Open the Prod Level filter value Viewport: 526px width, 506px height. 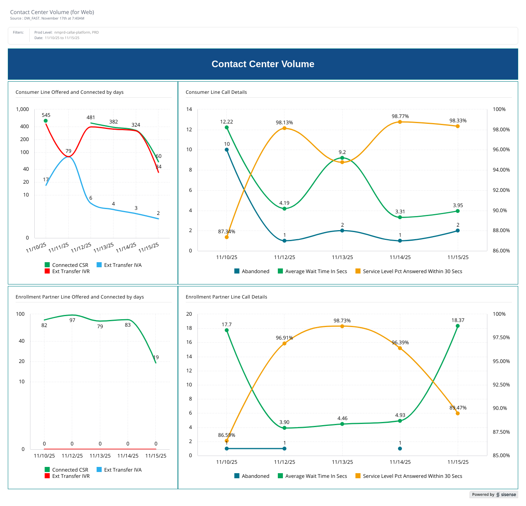coord(76,32)
